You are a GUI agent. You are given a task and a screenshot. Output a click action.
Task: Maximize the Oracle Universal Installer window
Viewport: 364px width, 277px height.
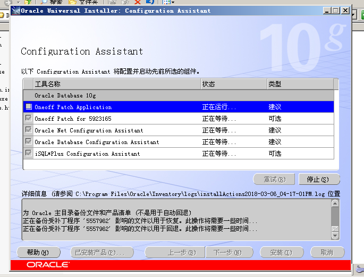coord(336,11)
